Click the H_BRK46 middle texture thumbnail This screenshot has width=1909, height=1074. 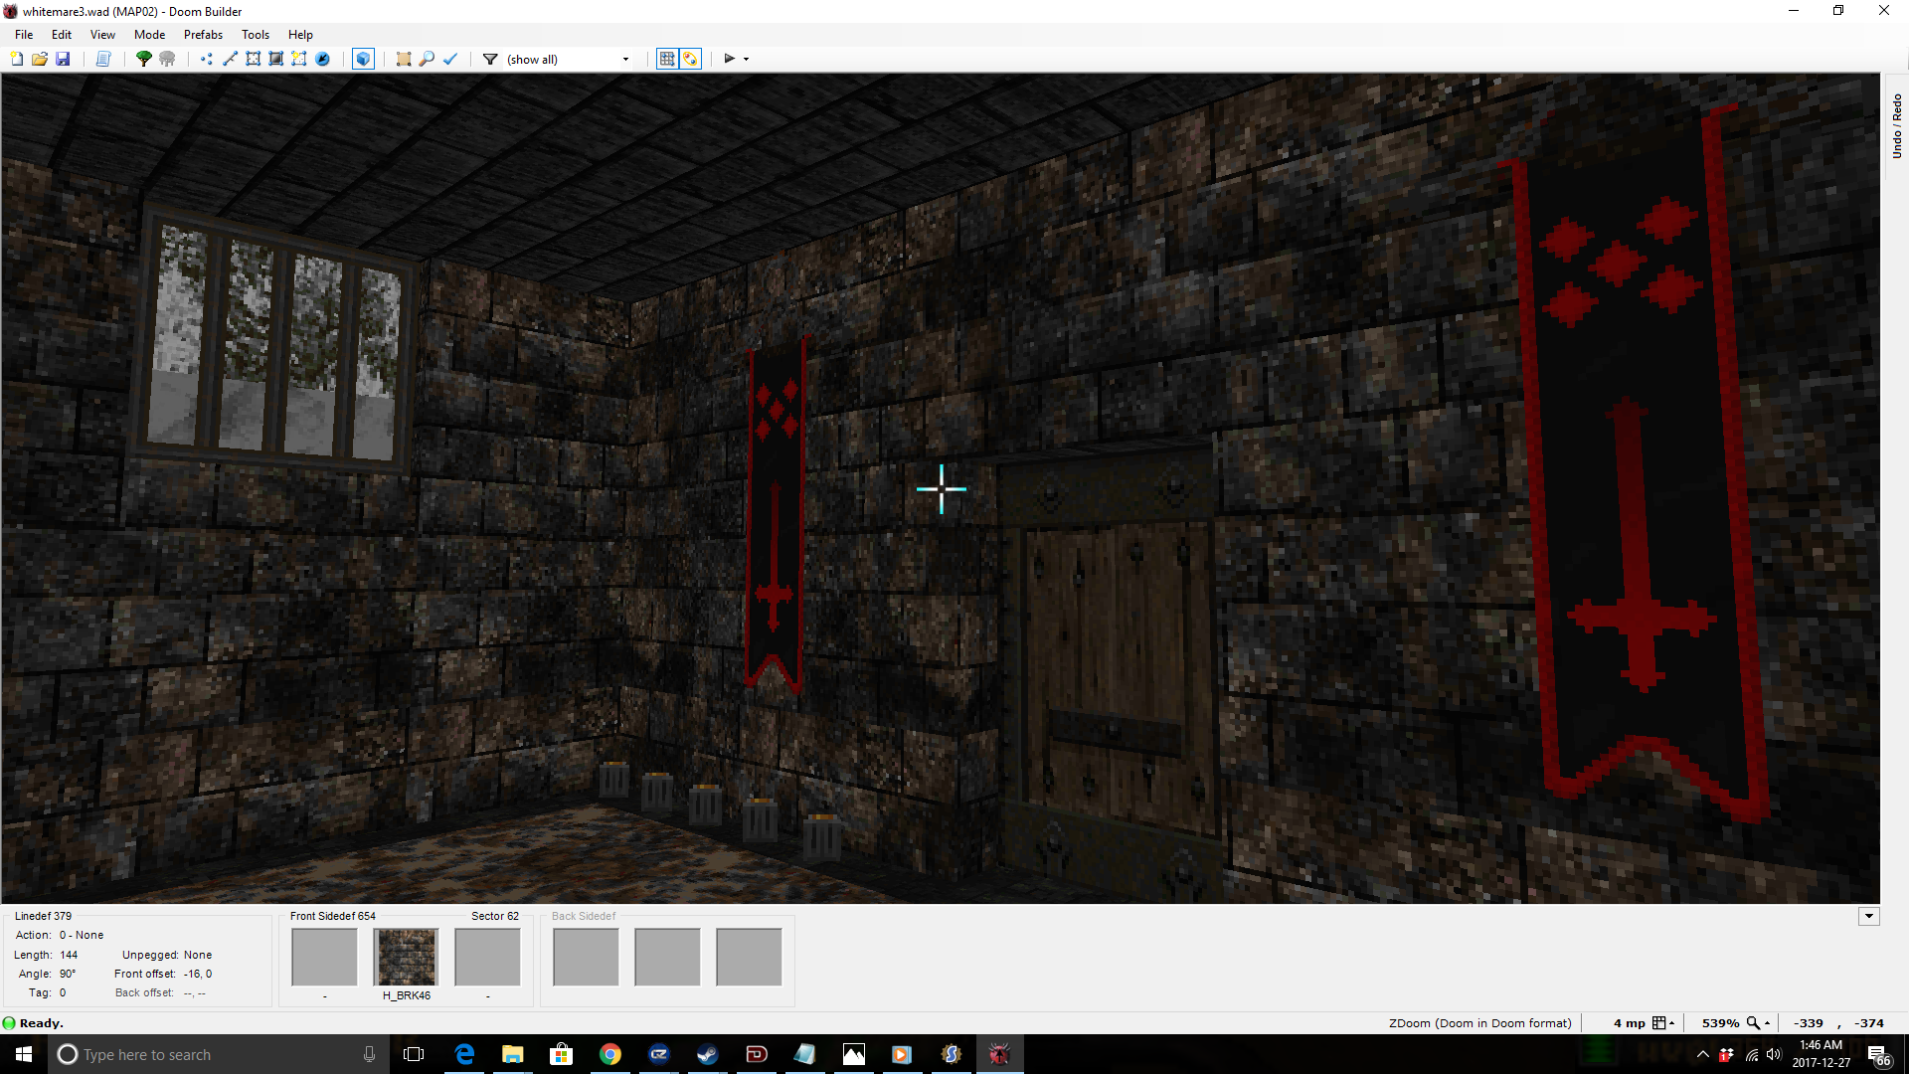tap(407, 957)
